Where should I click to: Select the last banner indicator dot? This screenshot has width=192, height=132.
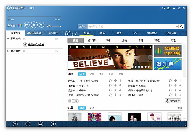149,67
